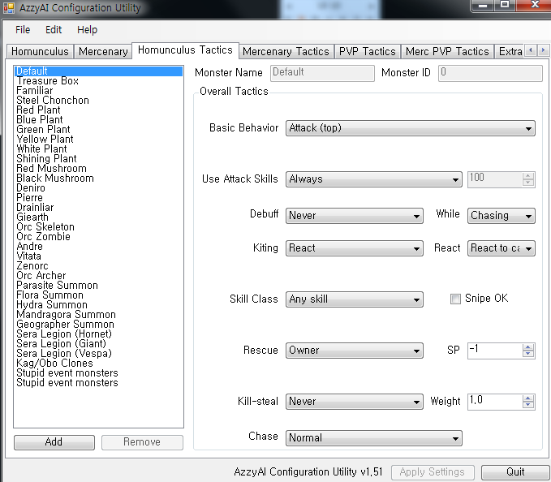
Task: Open the Help menu
Action: 87,30
